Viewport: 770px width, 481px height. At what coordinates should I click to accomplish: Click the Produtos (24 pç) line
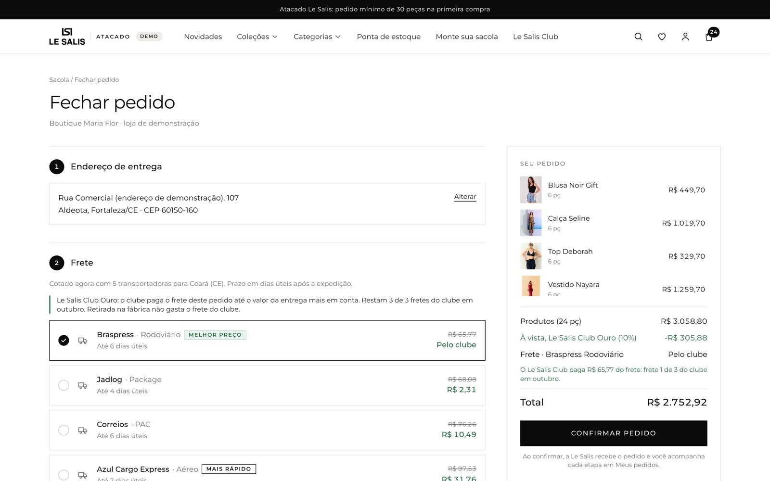pos(614,321)
